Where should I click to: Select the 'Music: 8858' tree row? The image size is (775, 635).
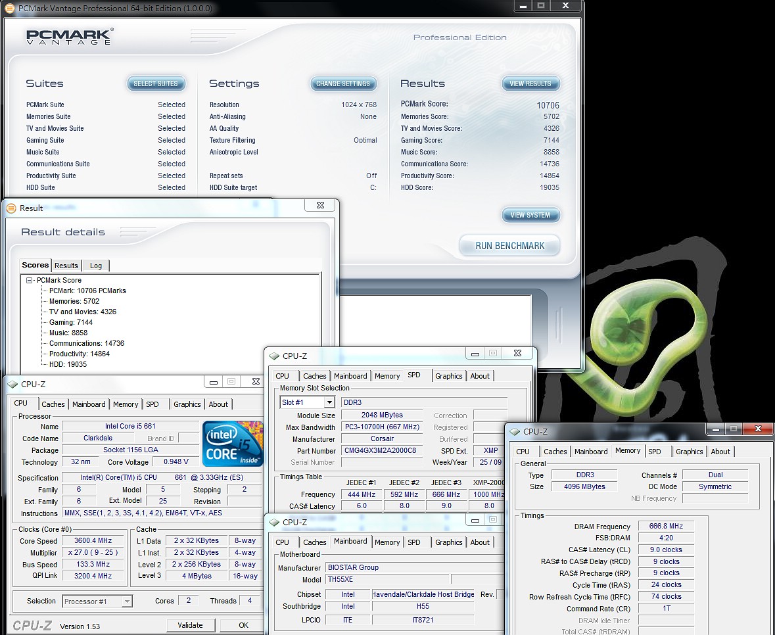(68, 333)
